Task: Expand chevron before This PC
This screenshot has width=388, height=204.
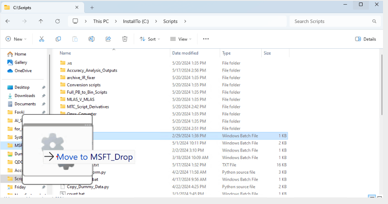Action: (x=85, y=21)
